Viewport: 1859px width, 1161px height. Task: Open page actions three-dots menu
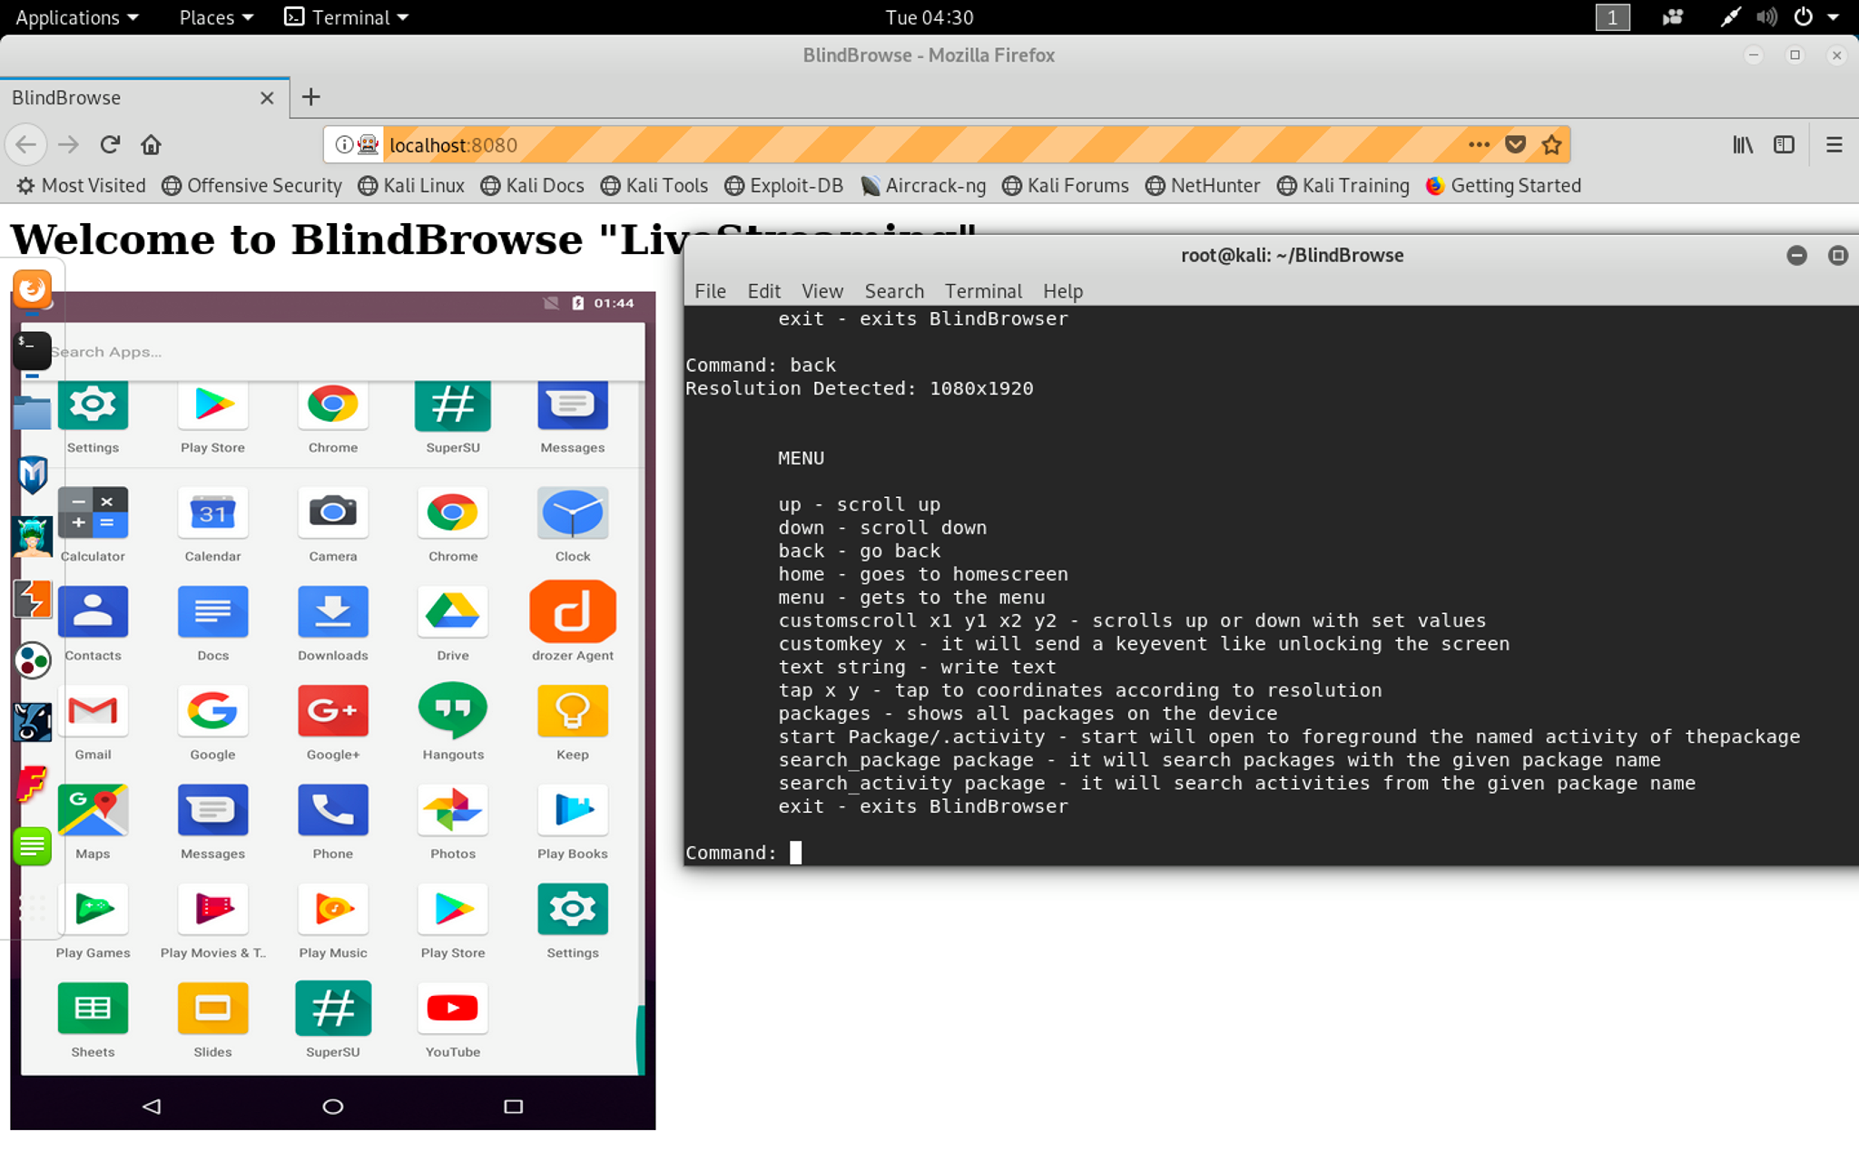click(1479, 145)
